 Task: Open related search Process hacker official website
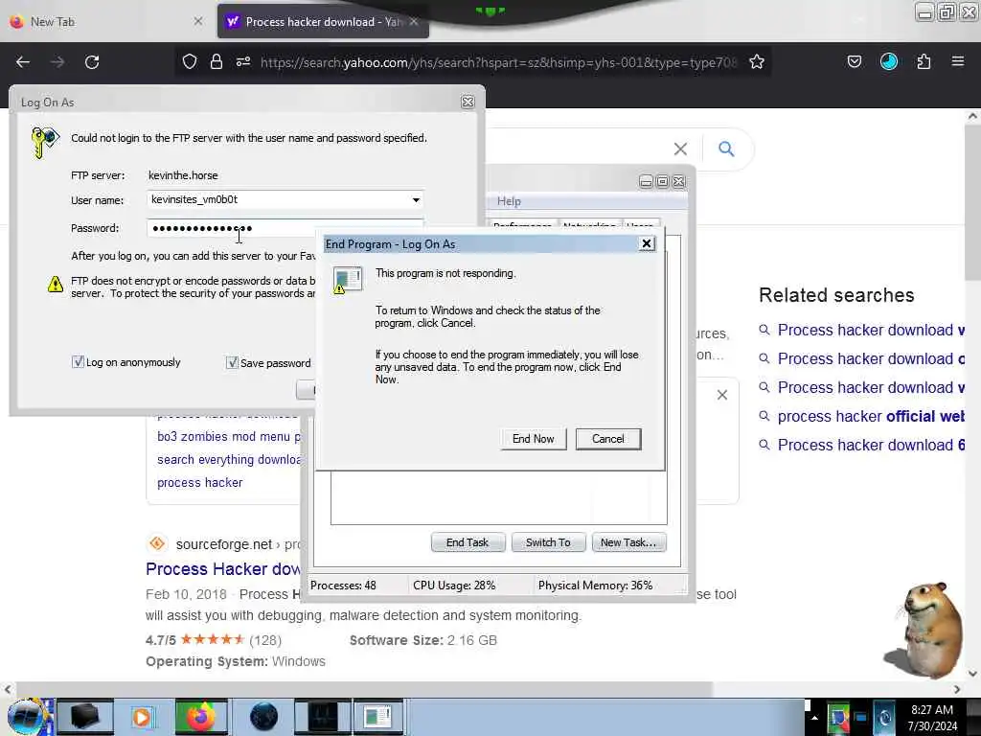coord(870,416)
